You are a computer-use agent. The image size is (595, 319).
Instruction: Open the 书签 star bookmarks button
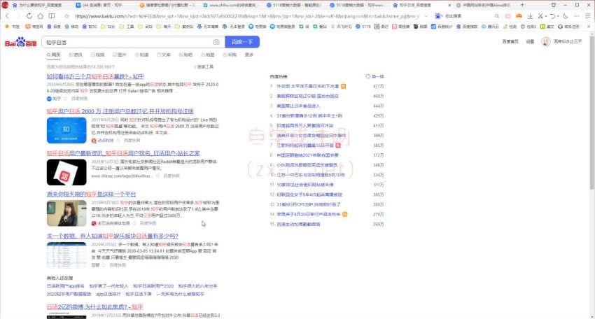12,27
